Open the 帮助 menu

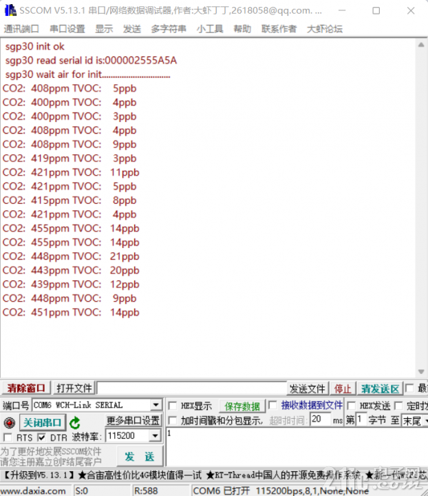pos(242,29)
